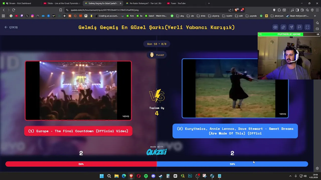Toggle fullscreen mode in quiz header
321x180 pixels.
(x=307, y=27)
